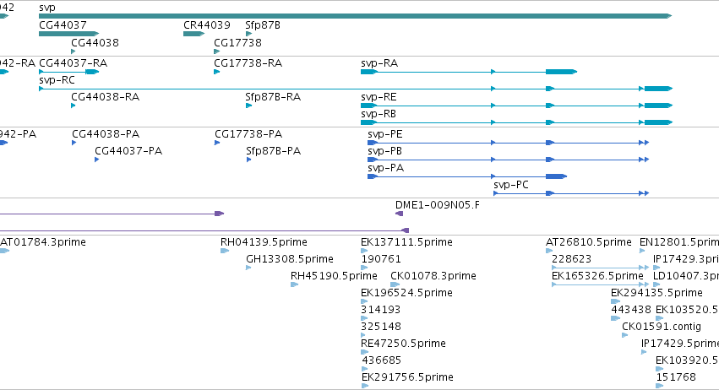Select EST GH13308.5prime
This screenshot has width=719, height=390.
[289, 259]
